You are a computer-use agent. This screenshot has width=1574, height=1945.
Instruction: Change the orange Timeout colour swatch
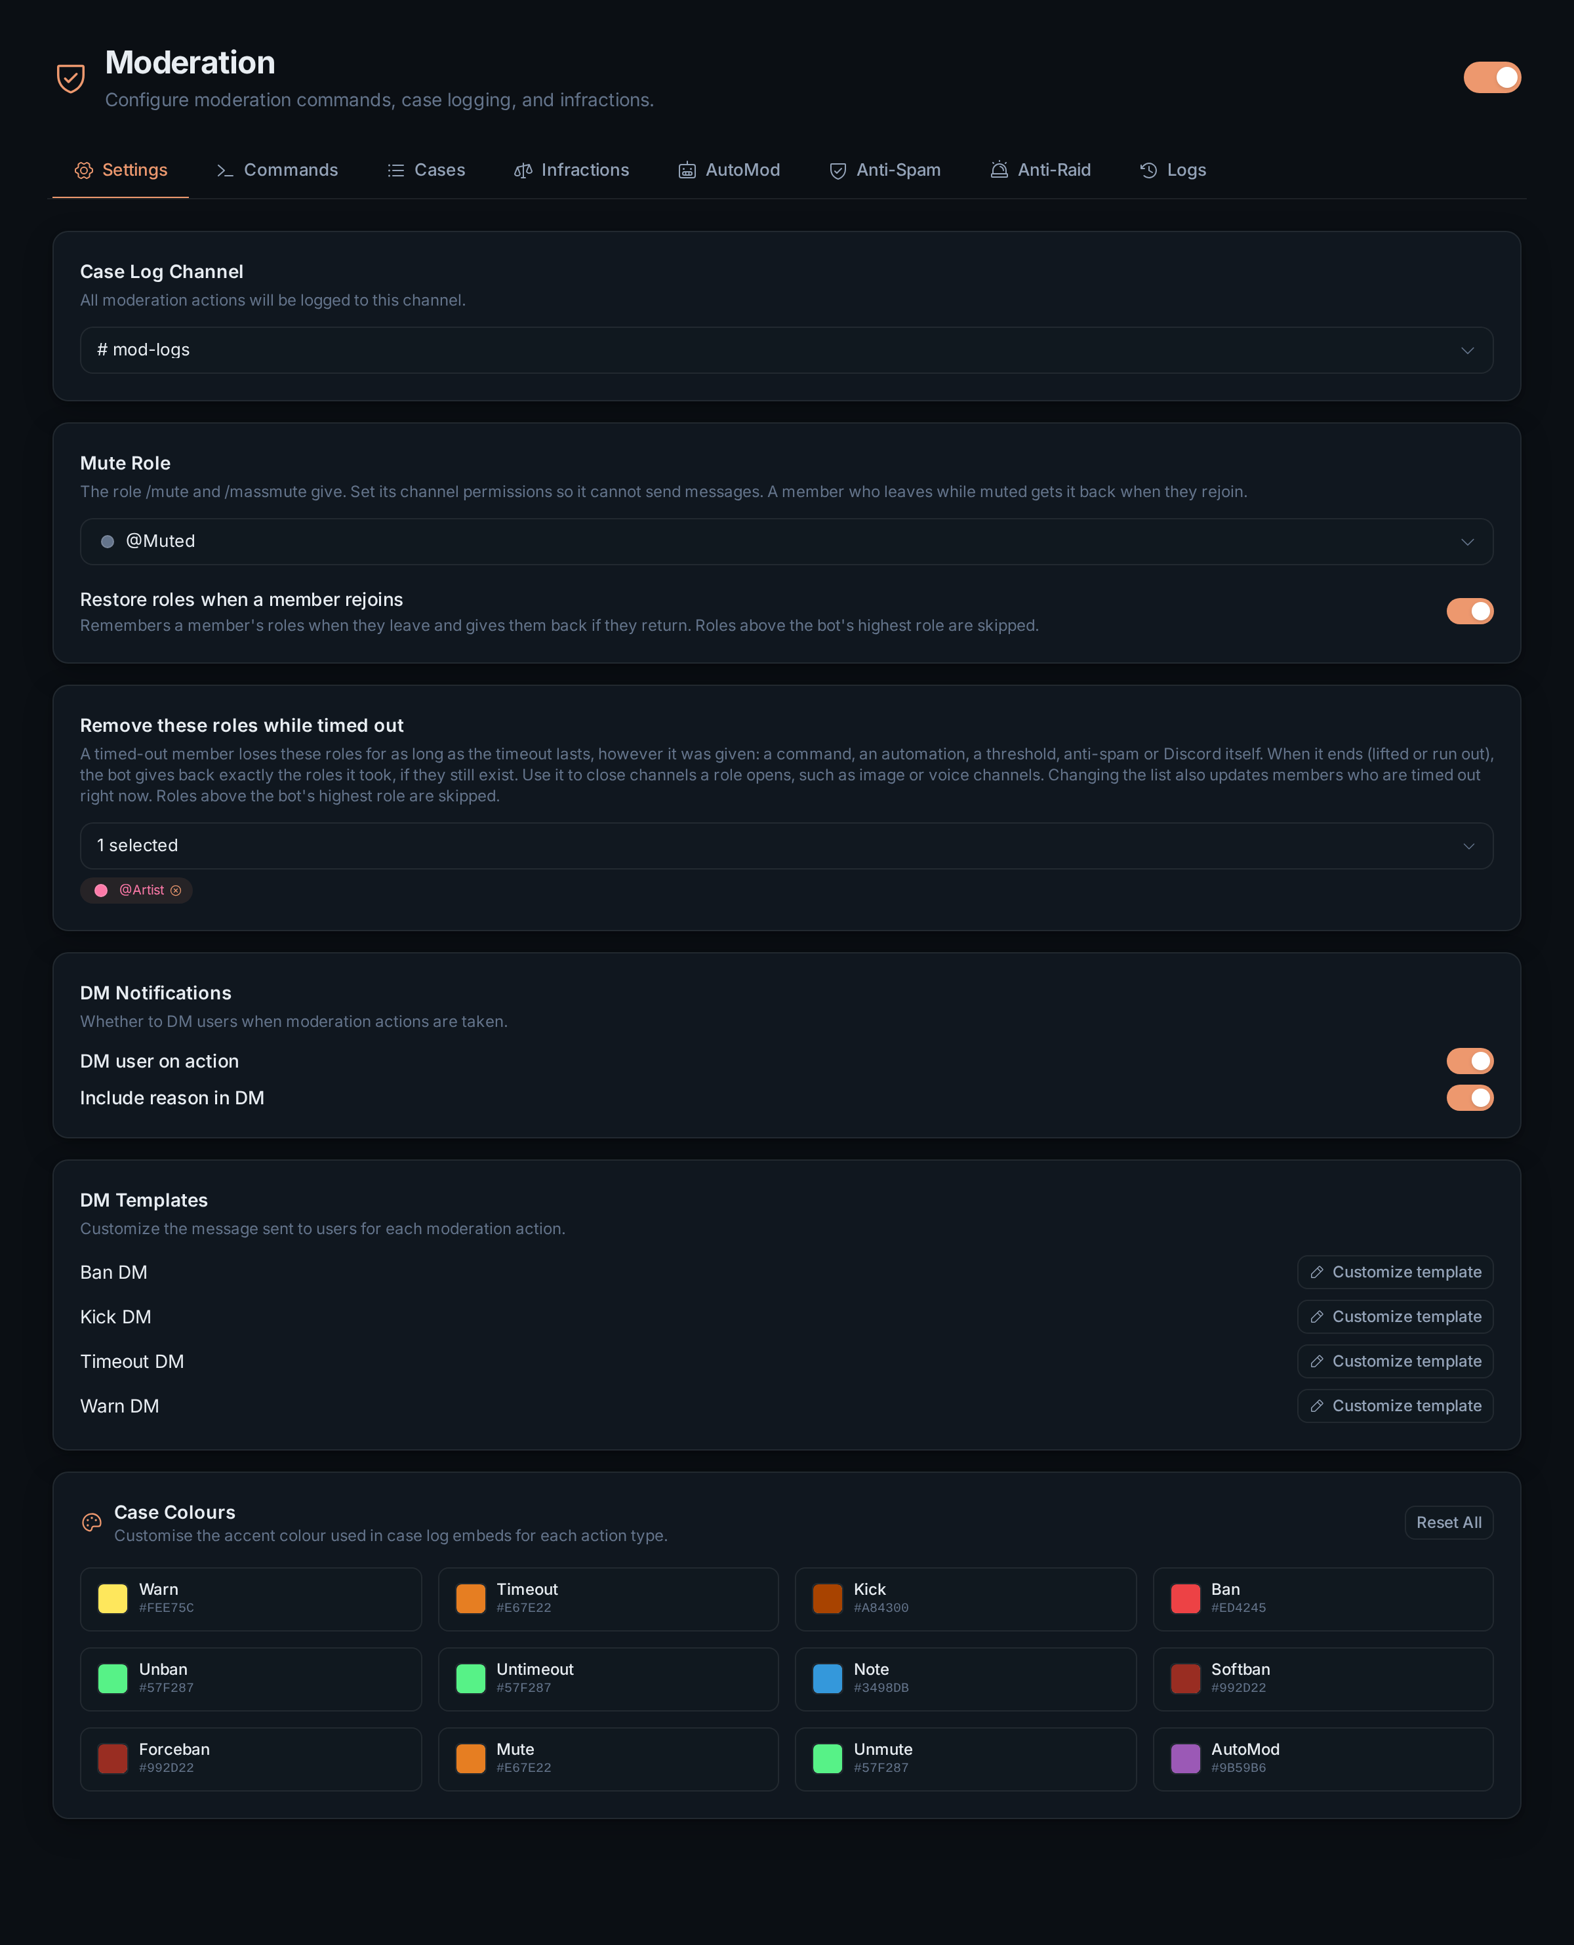pos(471,1599)
